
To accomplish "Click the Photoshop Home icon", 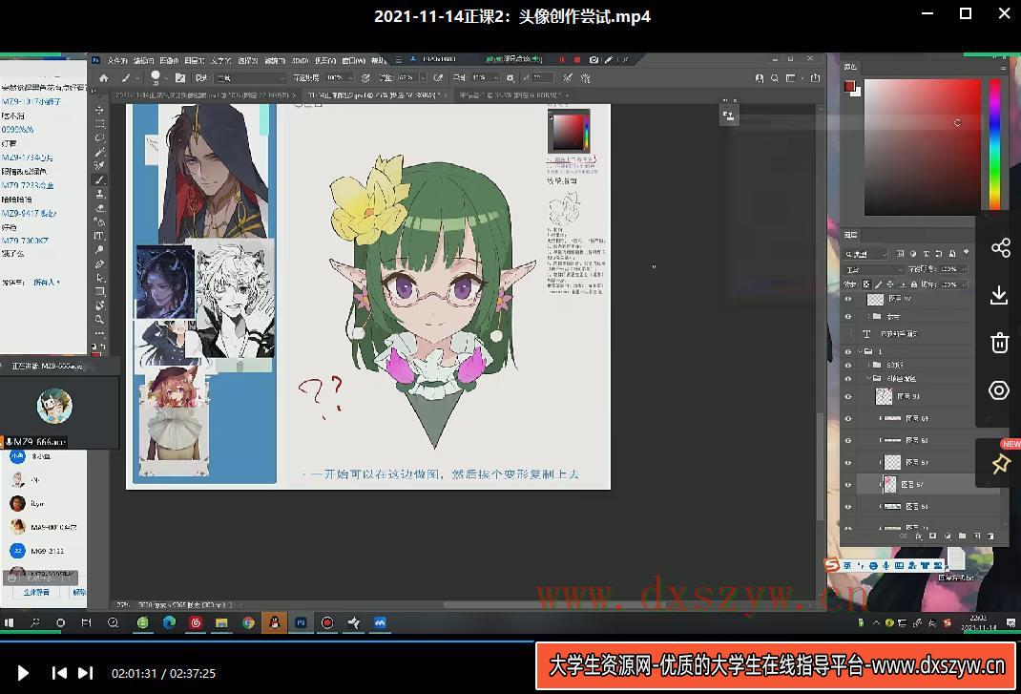I will 104,78.
